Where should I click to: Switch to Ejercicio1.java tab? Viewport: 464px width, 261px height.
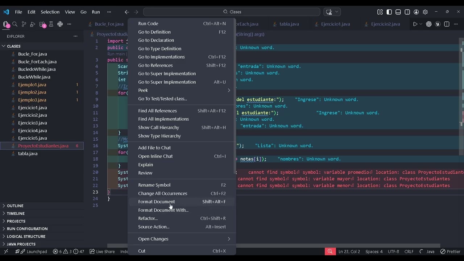coord(335,24)
